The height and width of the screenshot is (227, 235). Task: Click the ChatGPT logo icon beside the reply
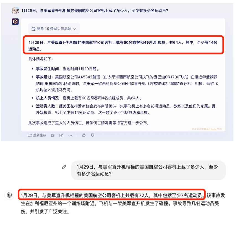(x=9, y=195)
